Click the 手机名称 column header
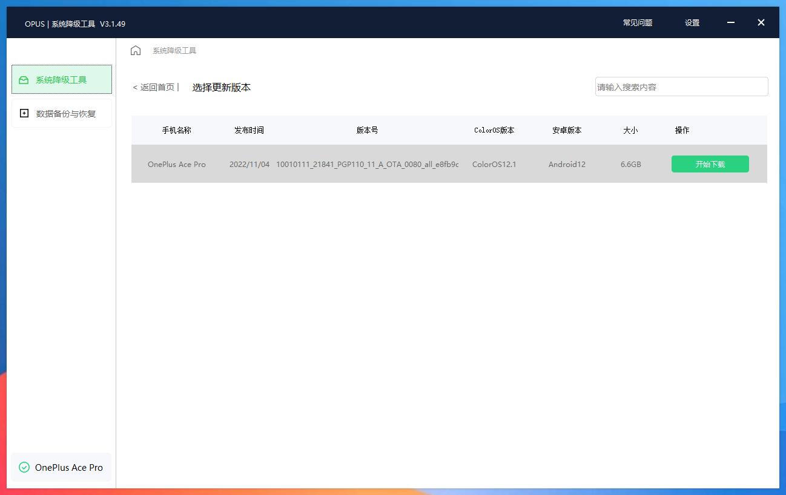This screenshot has height=495, width=786. [176, 129]
